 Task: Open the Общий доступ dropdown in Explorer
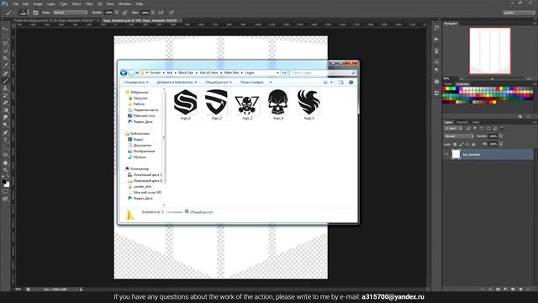pyautogui.click(x=219, y=82)
